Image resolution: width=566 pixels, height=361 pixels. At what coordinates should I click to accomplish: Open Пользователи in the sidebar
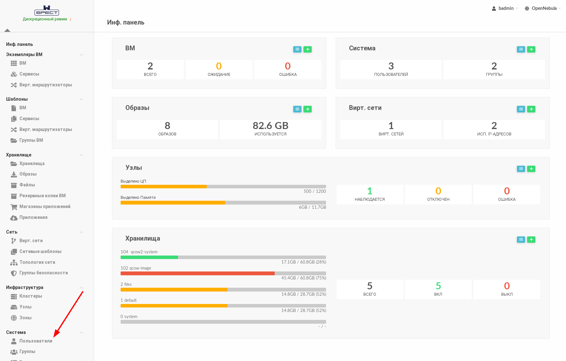[36, 341]
